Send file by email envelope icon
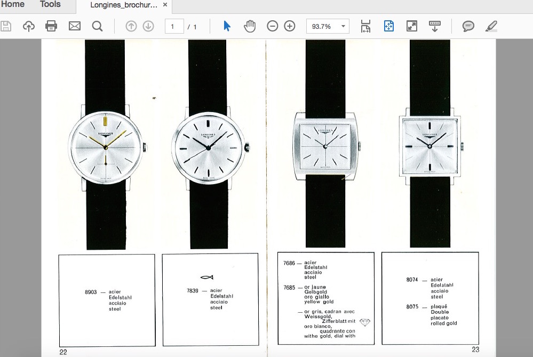The image size is (533, 357). click(x=74, y=26)
